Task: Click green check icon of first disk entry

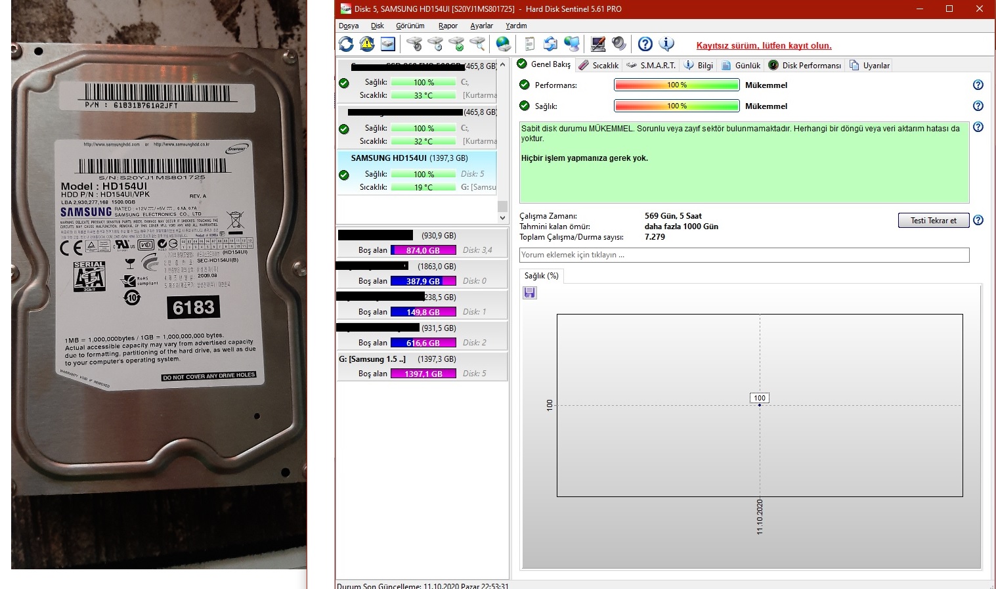Action: click(x=344, y=83)
